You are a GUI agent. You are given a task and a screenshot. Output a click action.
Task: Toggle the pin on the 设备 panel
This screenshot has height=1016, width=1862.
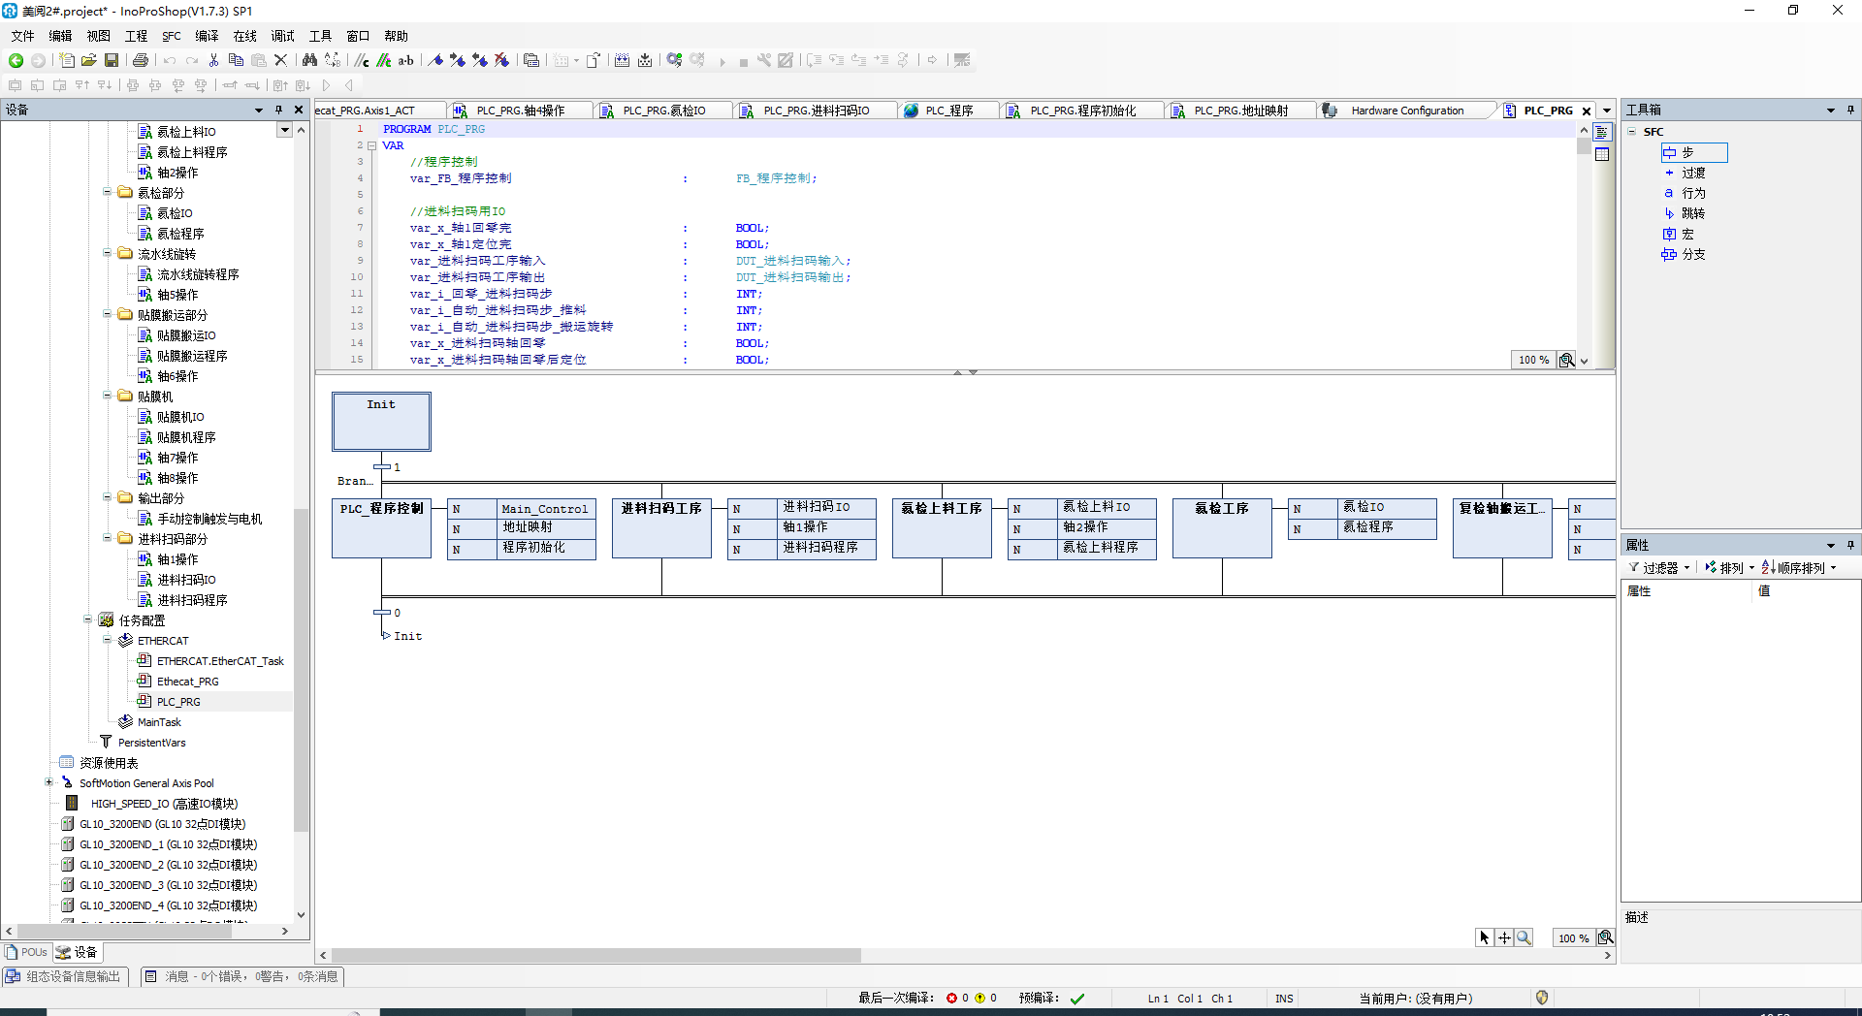(x=278, y=110)
